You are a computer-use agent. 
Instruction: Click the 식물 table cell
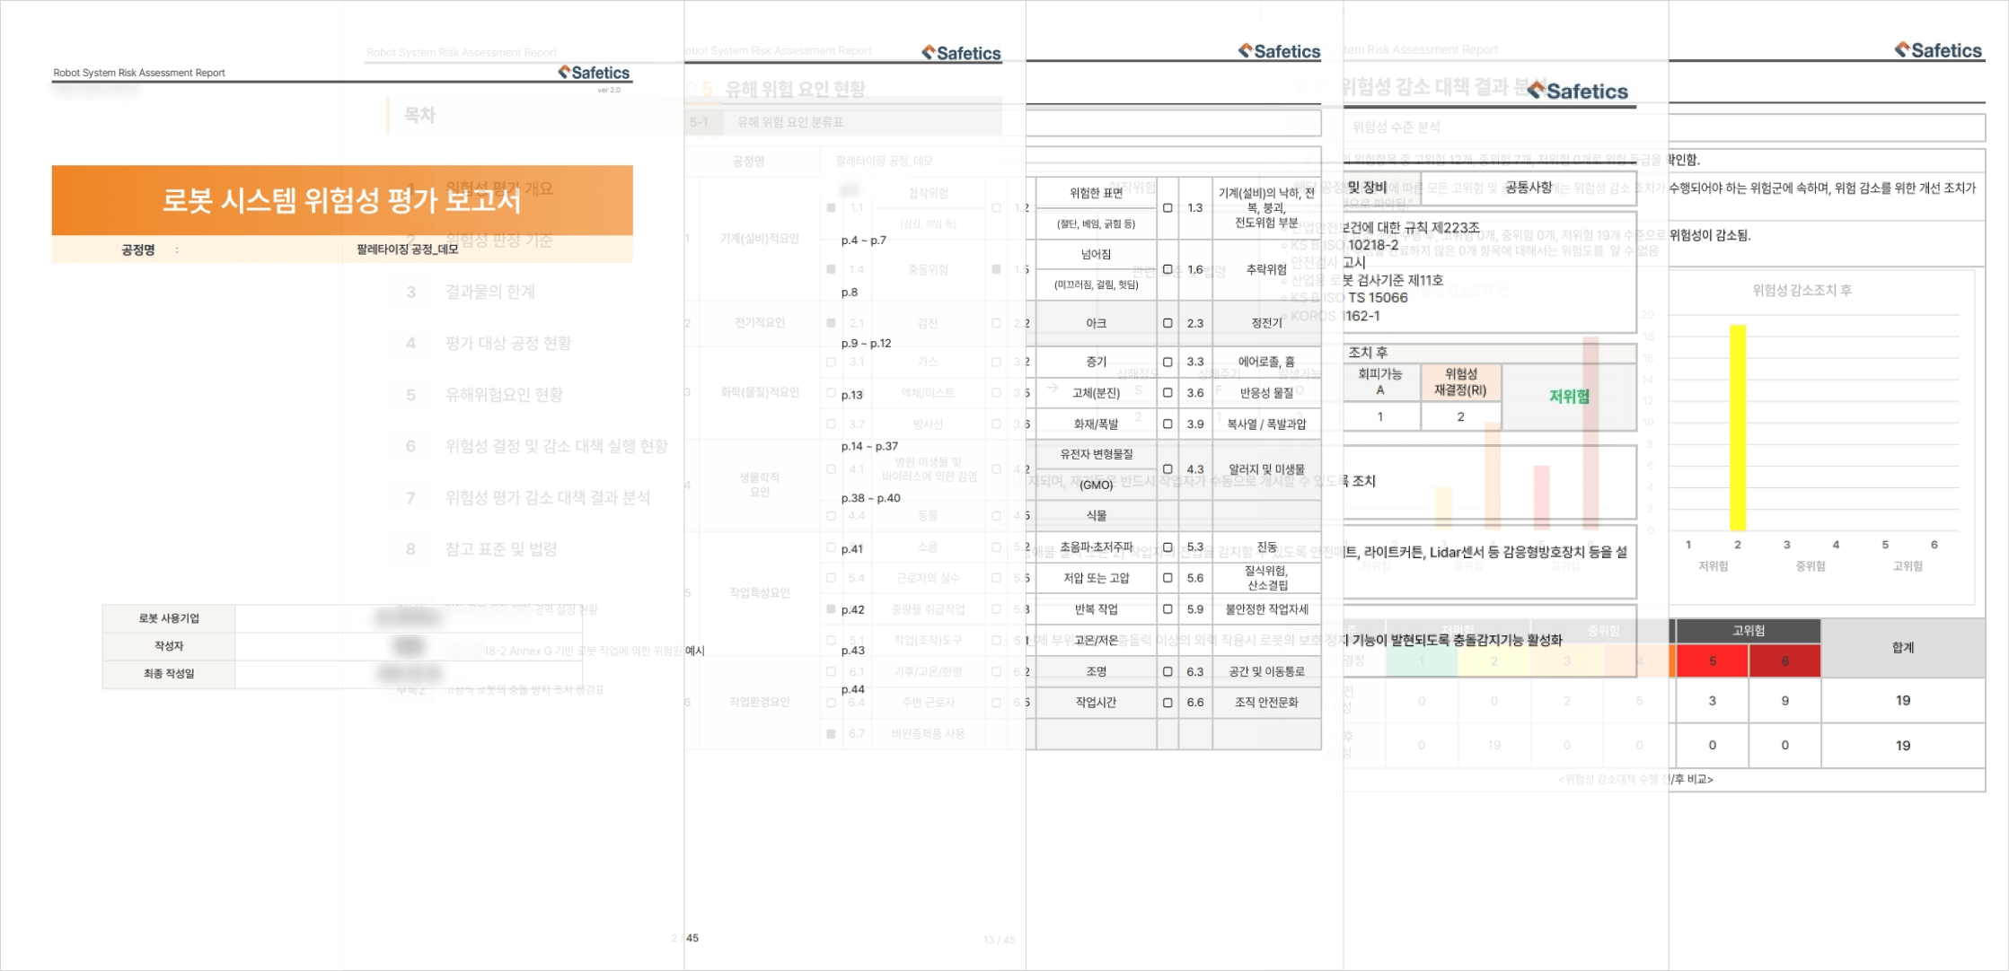(x=1096, y=516)
